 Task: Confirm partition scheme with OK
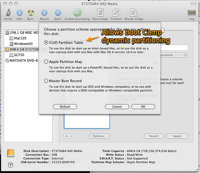coord(143,106)
